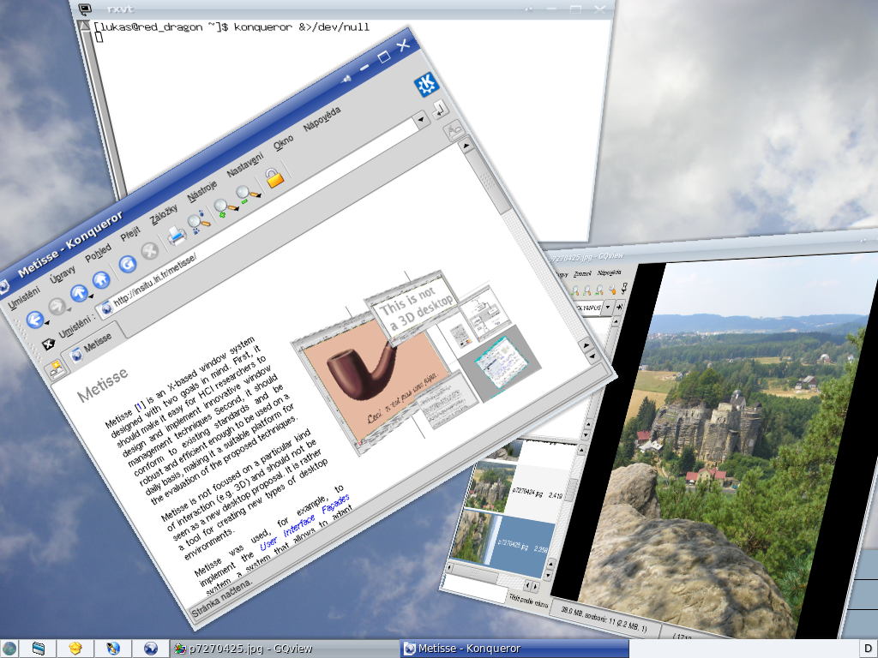Open the Pohled menu in Konqueror

click(x=99, y=254)
